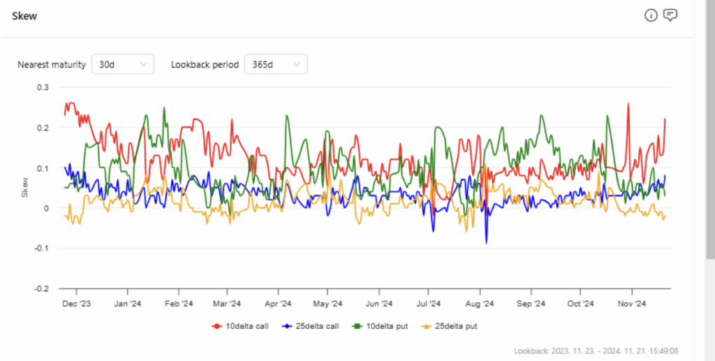715x361 pixels.
Task: Click the -0.2 y-axis tick label
Action: pos(42,288)
